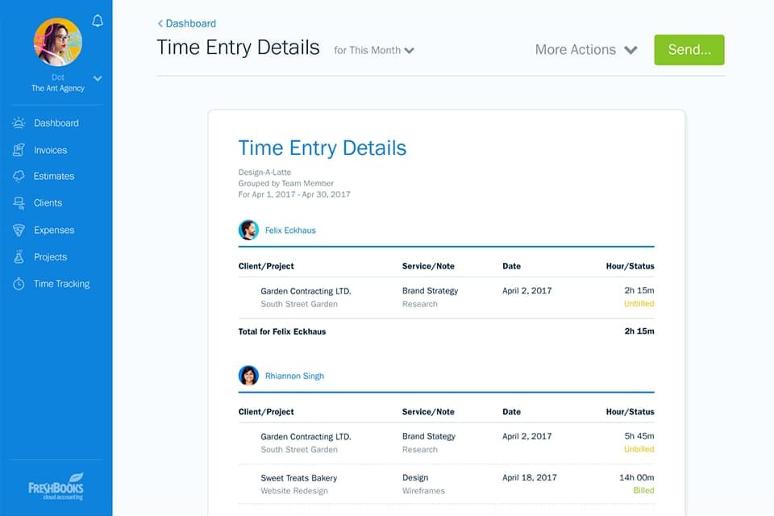Click the Projects flask icon

pyautogui.click(x=19, y=256)
